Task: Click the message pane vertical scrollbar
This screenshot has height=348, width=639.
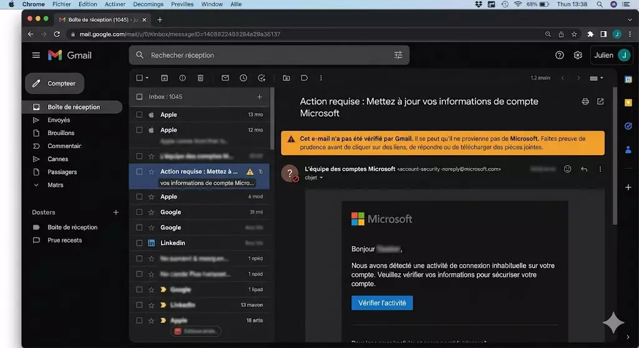Action: [x=615, y=156]
